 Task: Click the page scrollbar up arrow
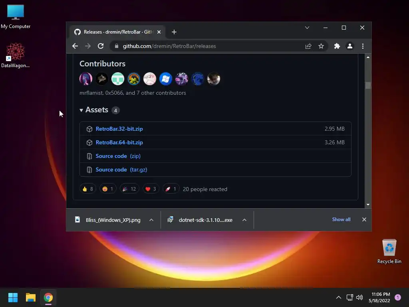coord(368,57)
